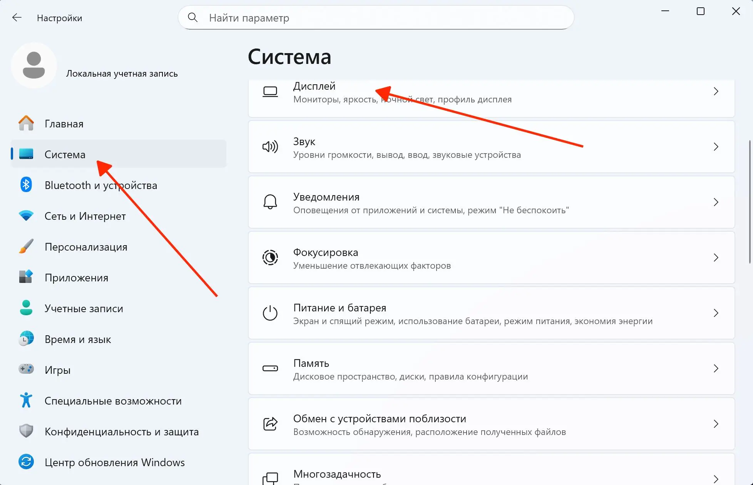Click the paintbrush Персонализация icon

tap(26, 246)
